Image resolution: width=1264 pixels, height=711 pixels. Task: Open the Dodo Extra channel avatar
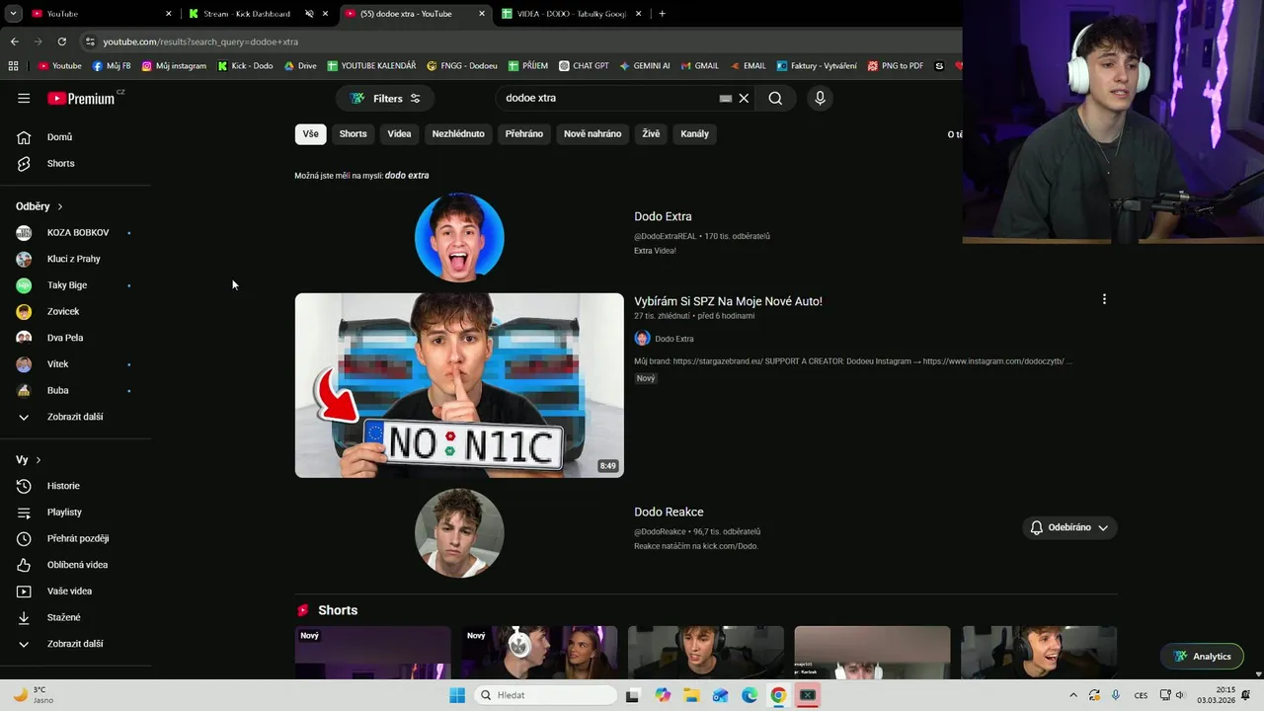[459, 237]
